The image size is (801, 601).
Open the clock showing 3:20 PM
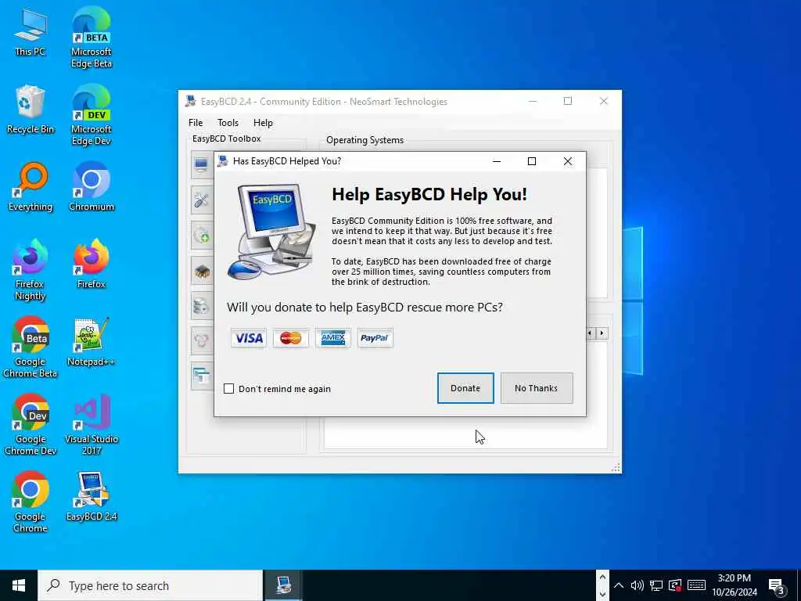735,585
